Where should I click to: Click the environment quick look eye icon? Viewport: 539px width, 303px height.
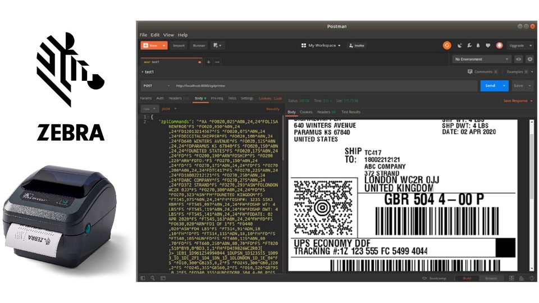click(x=518, y=59)
